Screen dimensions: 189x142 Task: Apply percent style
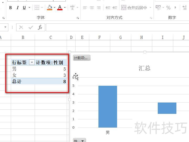point(168,8)
